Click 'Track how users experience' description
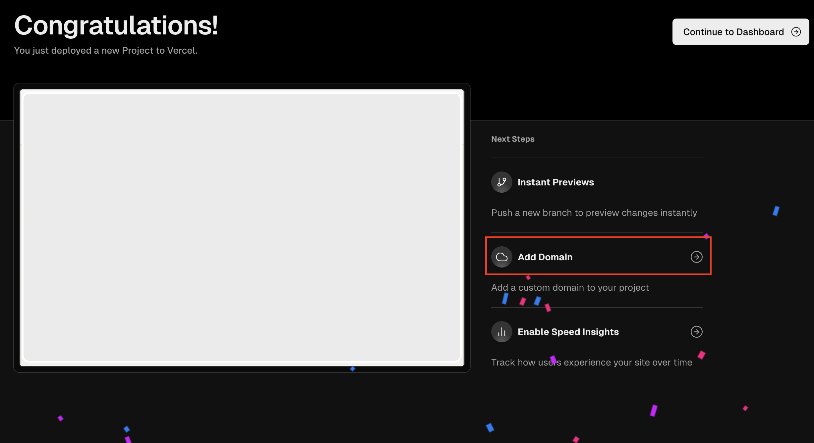The width and height of the screenshot is (814, 443). pyautogui.click(x=591, y=362)
